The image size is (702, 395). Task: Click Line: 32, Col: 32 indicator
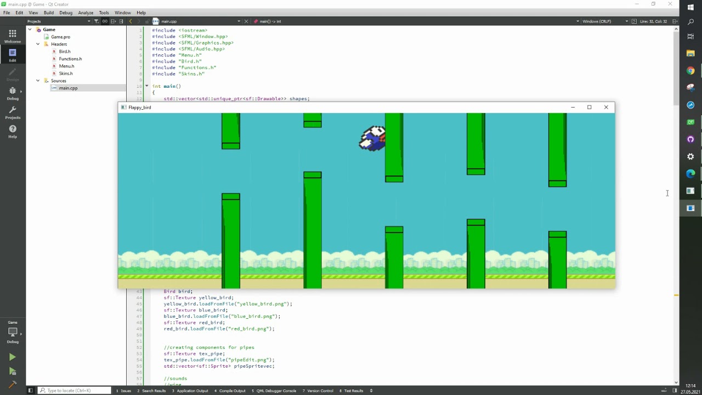[x=653, y=21]
